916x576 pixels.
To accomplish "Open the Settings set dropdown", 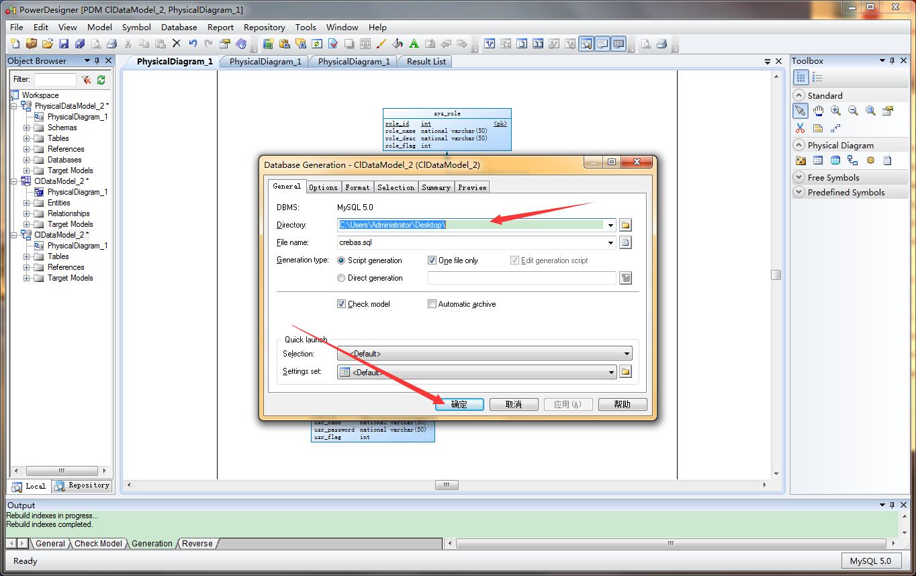I will tap(476, 372).
